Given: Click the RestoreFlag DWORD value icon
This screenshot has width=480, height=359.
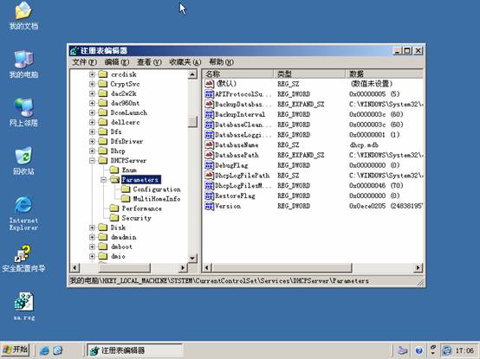Looking at the screenshot, I should coord(209,196).
